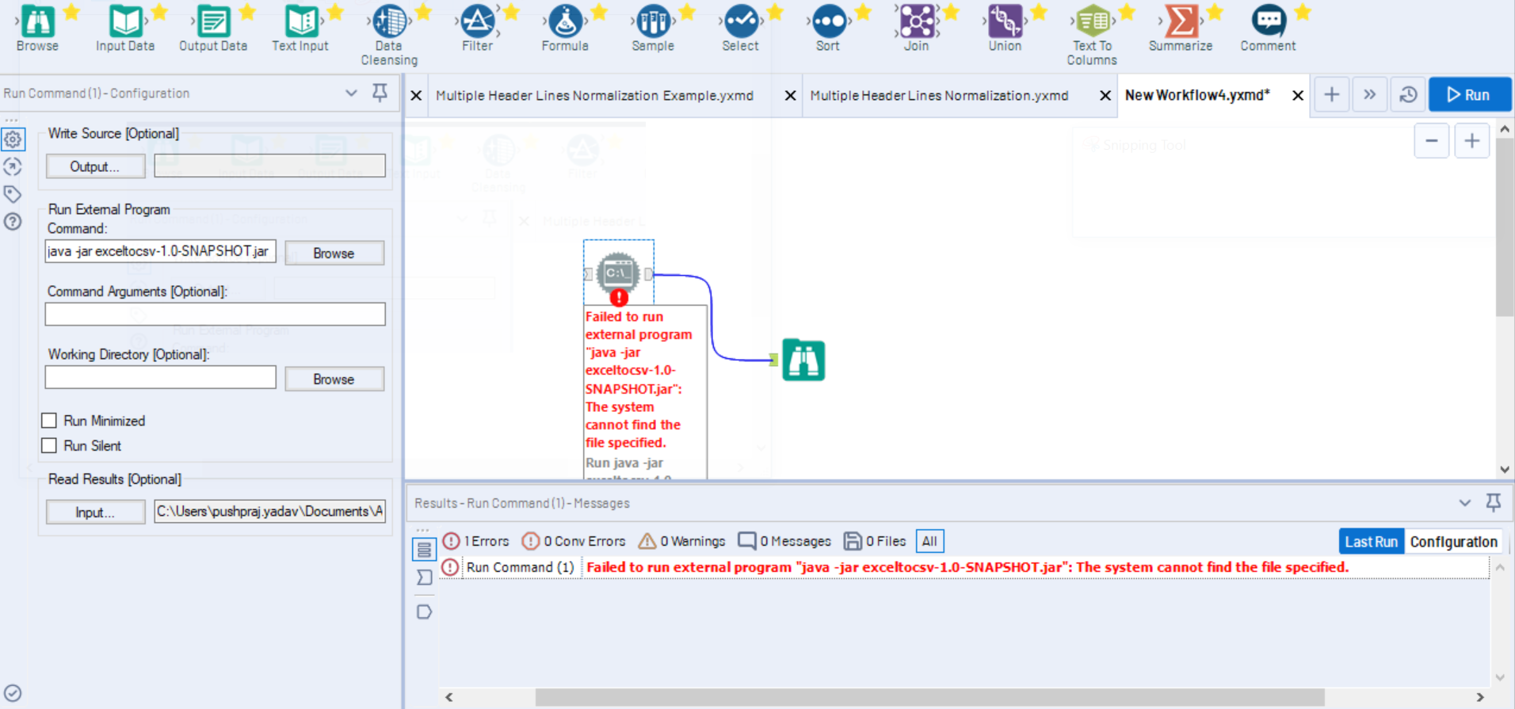Click Browse button for Working Directory
The width and height of the screenshot is (1515, 709).
coord(334,379)
